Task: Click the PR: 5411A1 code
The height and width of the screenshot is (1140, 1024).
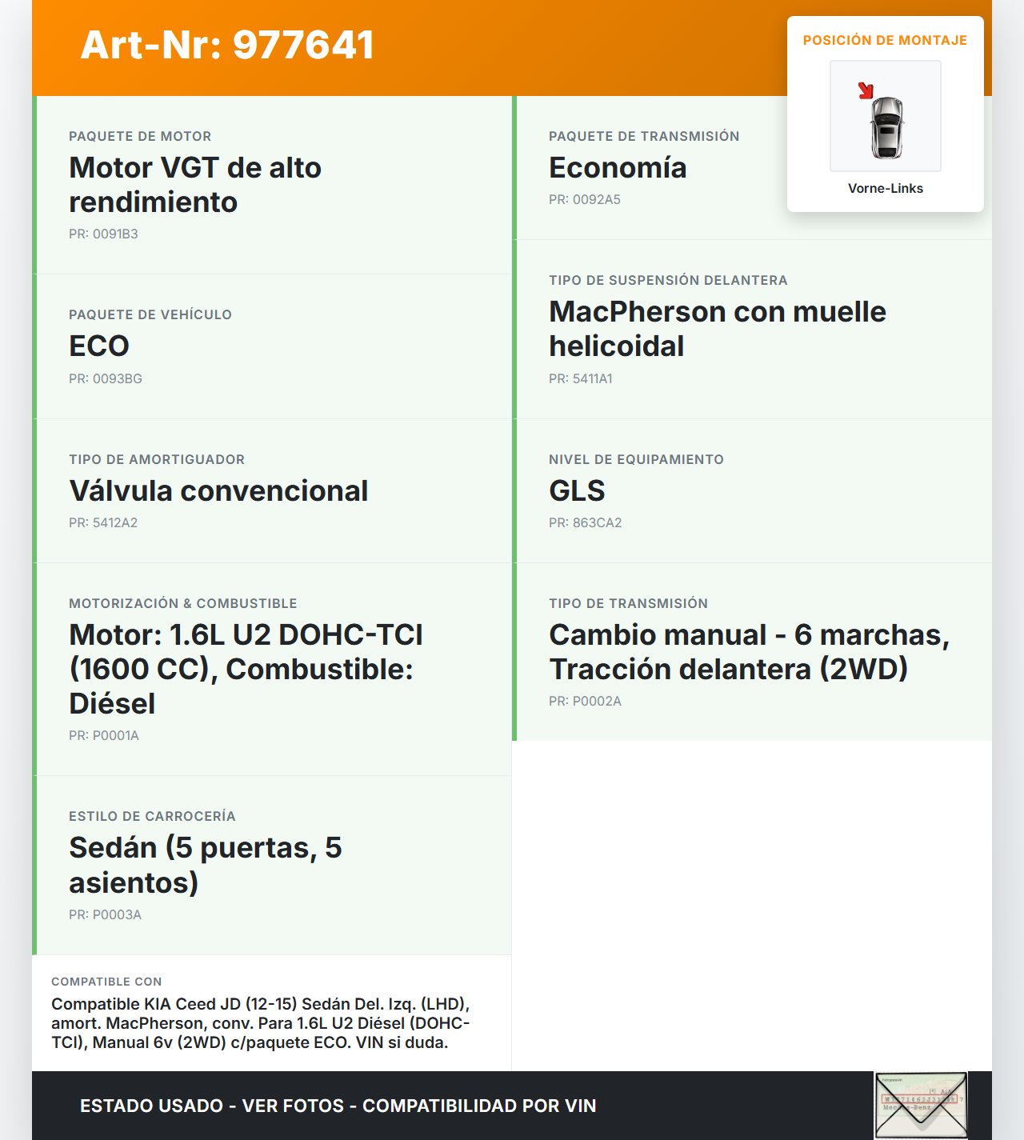Action: click(x=580, y=379)
